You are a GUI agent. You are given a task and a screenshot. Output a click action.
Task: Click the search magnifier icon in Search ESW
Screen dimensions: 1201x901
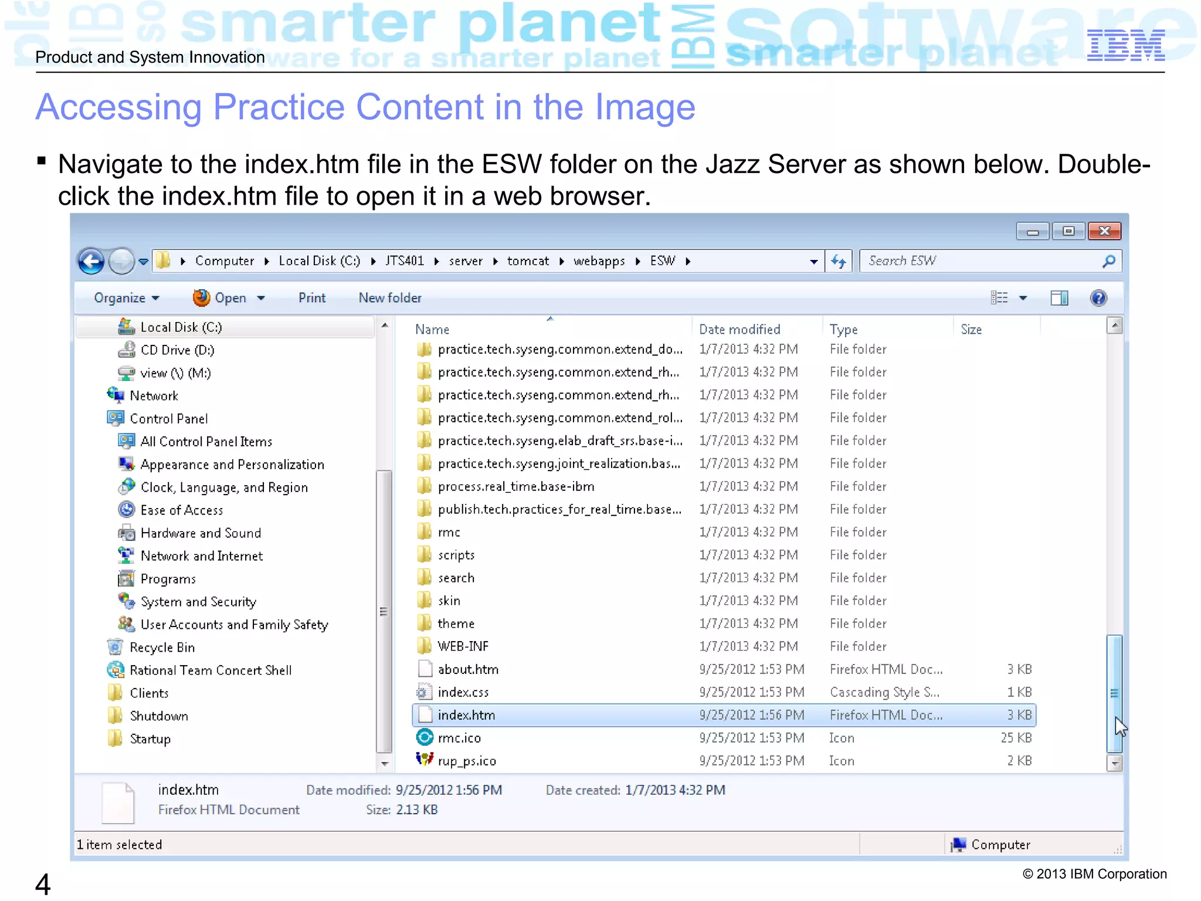click(x=1108, y=261)
